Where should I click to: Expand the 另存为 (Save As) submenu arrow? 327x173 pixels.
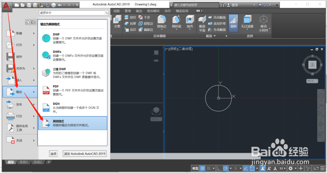click(x=34, y=68)
